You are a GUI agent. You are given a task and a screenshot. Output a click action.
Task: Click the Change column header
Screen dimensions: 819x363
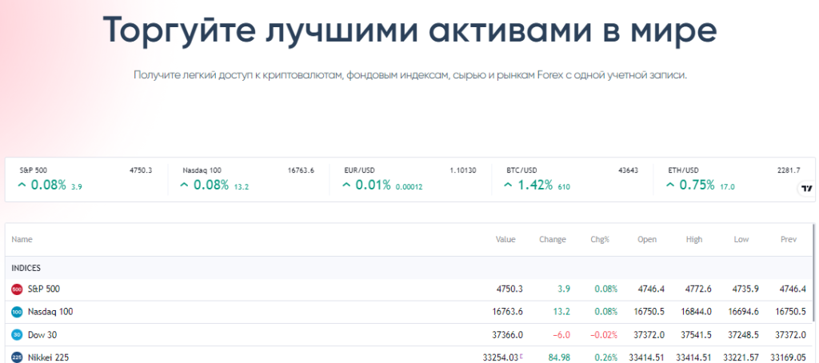point(553,240)
